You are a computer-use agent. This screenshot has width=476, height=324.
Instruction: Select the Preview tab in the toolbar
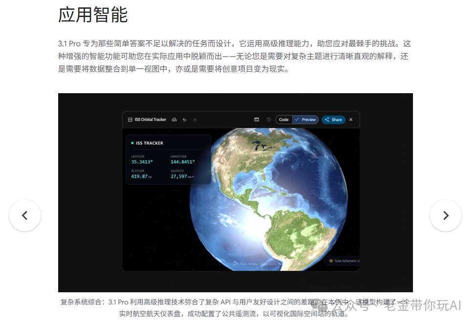click(307, 120)
